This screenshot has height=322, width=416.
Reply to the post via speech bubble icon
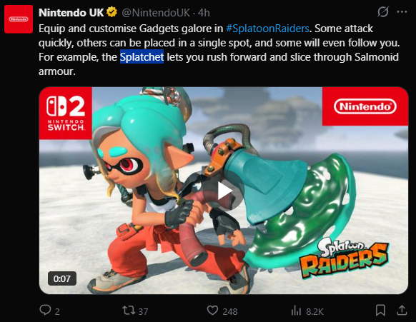coord(45,310)
